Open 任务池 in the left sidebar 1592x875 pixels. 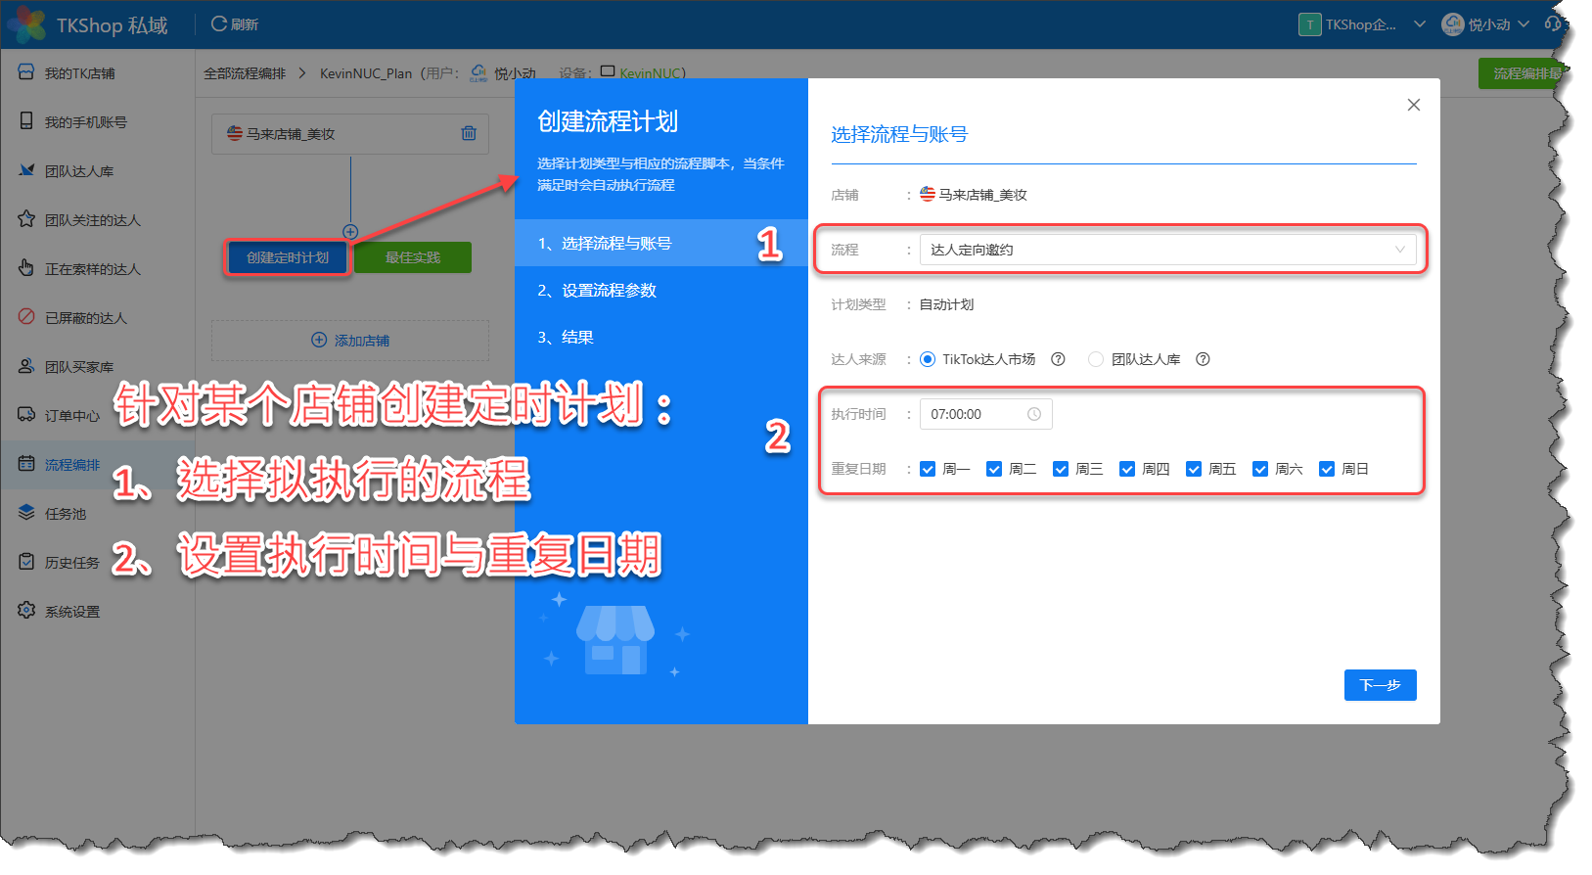pyautogui.click(x=66, y=514)
